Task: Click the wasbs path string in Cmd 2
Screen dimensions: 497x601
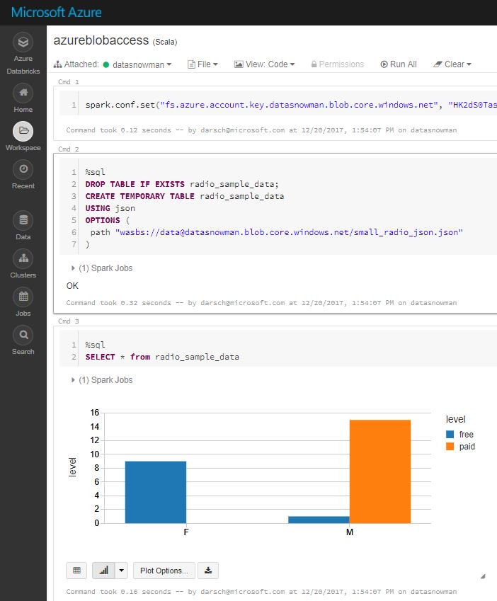Action: [x=289, y=232]
